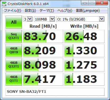Open the テーマ(T) menu

tap(47, 11)
